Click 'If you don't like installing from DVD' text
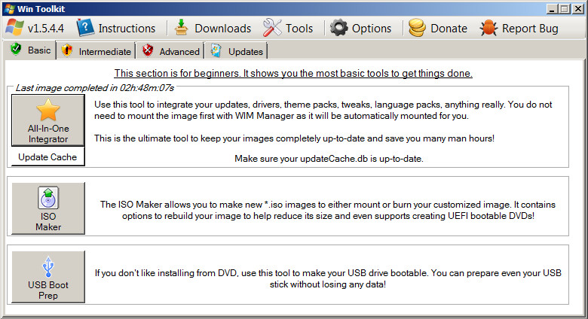Screen dimensions: 588x319 (328, 278)
